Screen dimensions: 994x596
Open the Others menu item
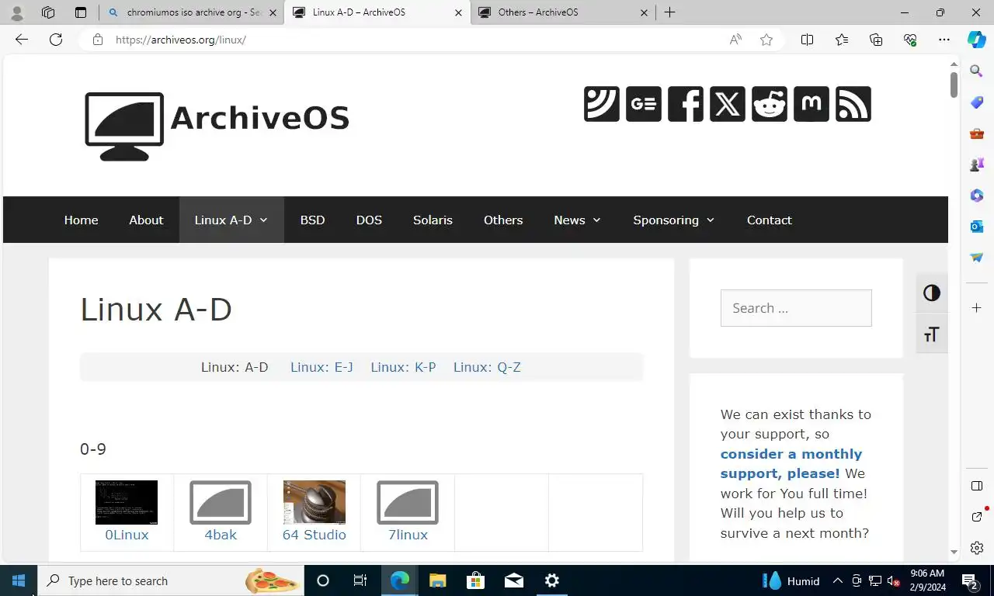(503, 220)
